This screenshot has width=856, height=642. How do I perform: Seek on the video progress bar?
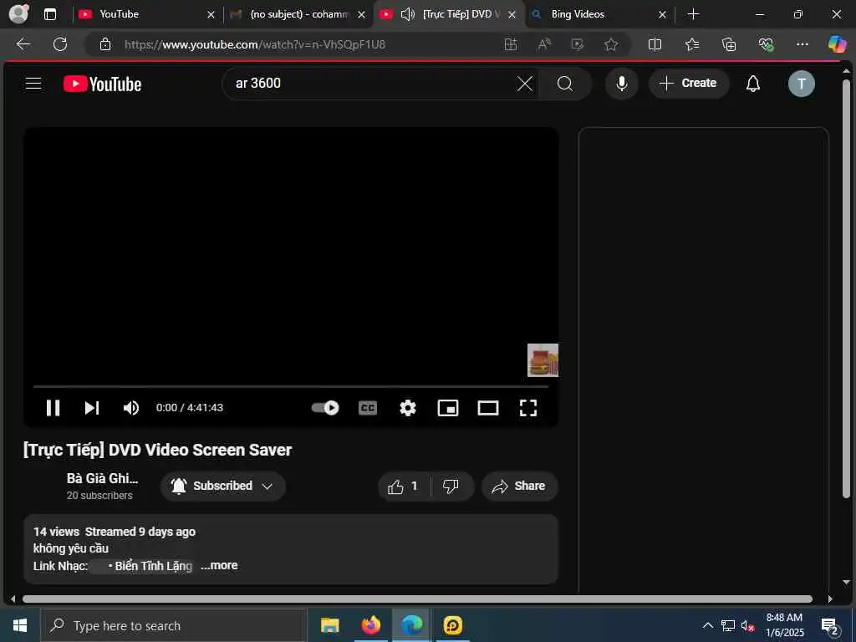click(x=290, y=386)
